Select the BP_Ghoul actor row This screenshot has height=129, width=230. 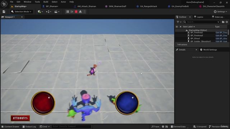click(195, 38)
